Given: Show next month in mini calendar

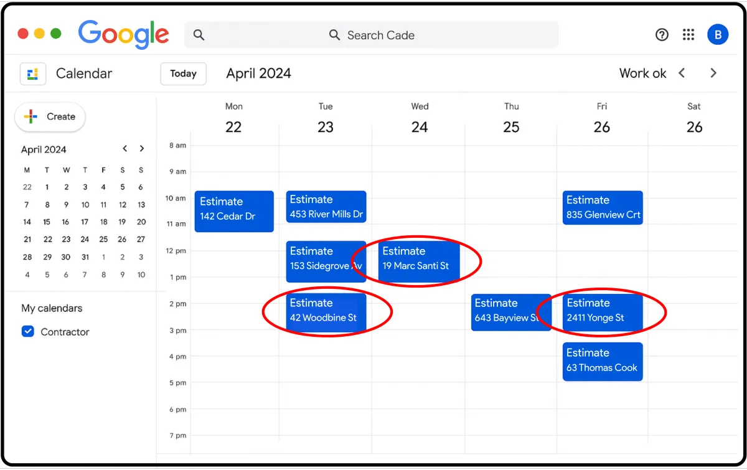Looking at the screenshot, I should point(142,149).
